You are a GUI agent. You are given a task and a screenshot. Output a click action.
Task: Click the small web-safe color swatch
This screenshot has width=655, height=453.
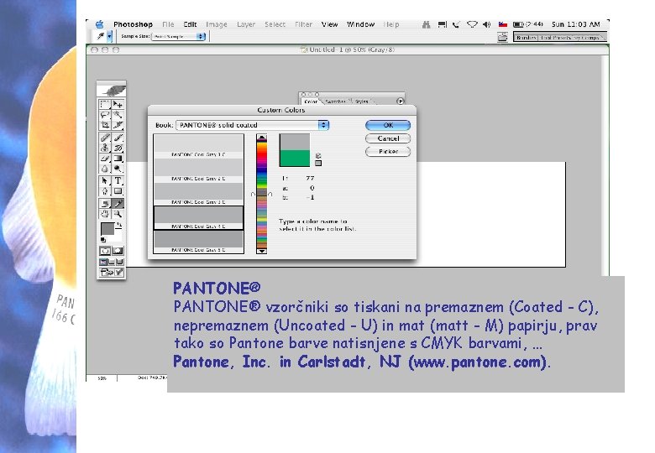318,163
